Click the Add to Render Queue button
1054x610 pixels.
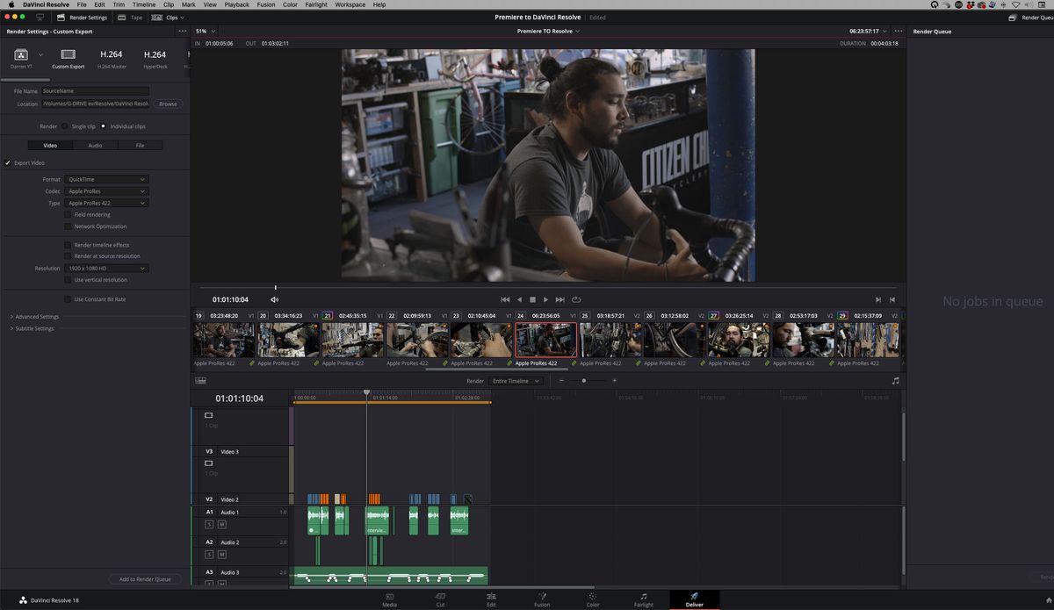tap(144, 579)
